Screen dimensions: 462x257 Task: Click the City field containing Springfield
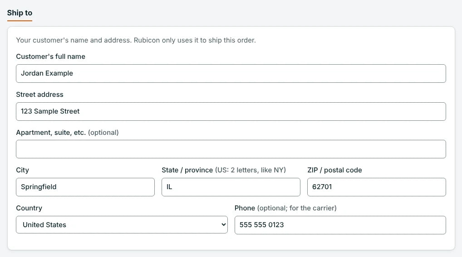click(x=85, y=187)
